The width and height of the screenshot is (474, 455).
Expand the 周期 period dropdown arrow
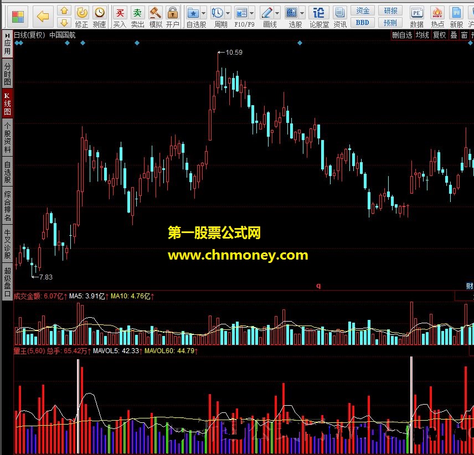click(x=228, y=13)
